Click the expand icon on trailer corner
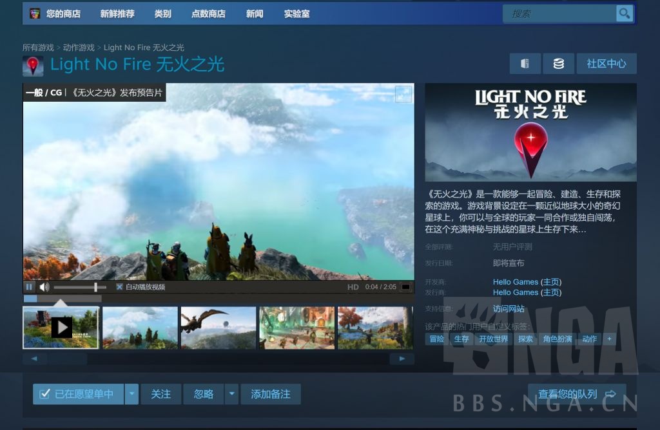This screenshot has width=660, height=430. [x=403, y=94]
